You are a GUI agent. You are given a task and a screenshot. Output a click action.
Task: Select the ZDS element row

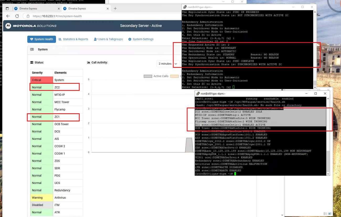click(x=57, y=161)
